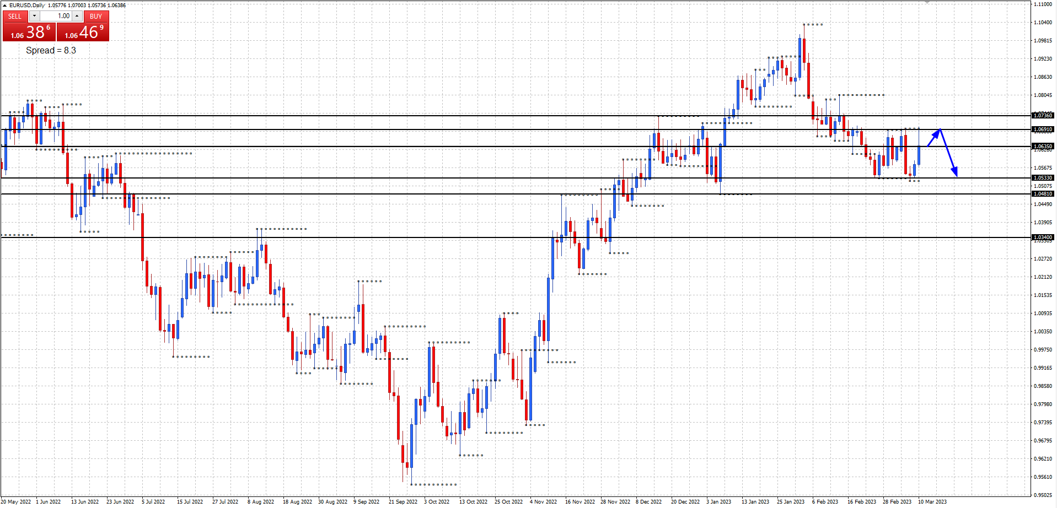The height and width of the screenshot is (508, 1057).
Task: Collapse the one-click trading panel triangle
Action: click(4, 6)
